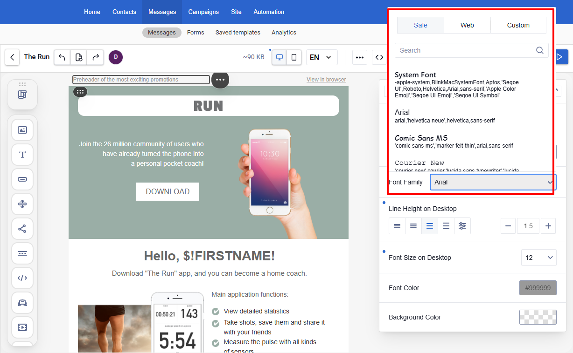Click the preheader block's dark options button

[220, 80]
